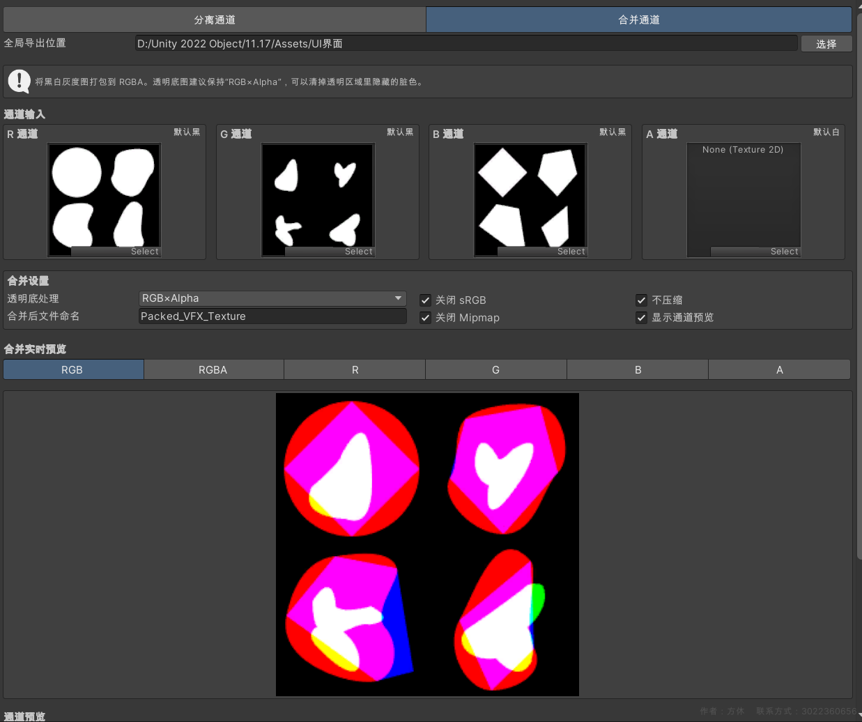This screenshot has width=862, height=722.
Task: Select the RGBA preview tab
Action: pyautogui.click(x=213, y=369)
